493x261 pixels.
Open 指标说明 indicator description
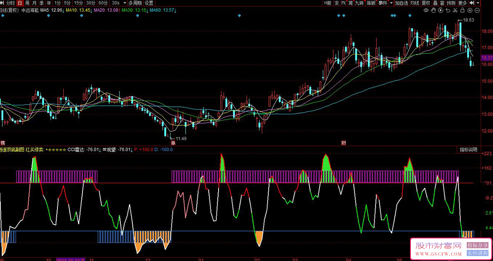(468, 150)
